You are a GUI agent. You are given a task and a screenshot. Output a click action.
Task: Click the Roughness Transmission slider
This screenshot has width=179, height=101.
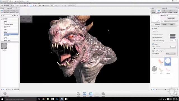pyautogui.click(x=164, y=42)
